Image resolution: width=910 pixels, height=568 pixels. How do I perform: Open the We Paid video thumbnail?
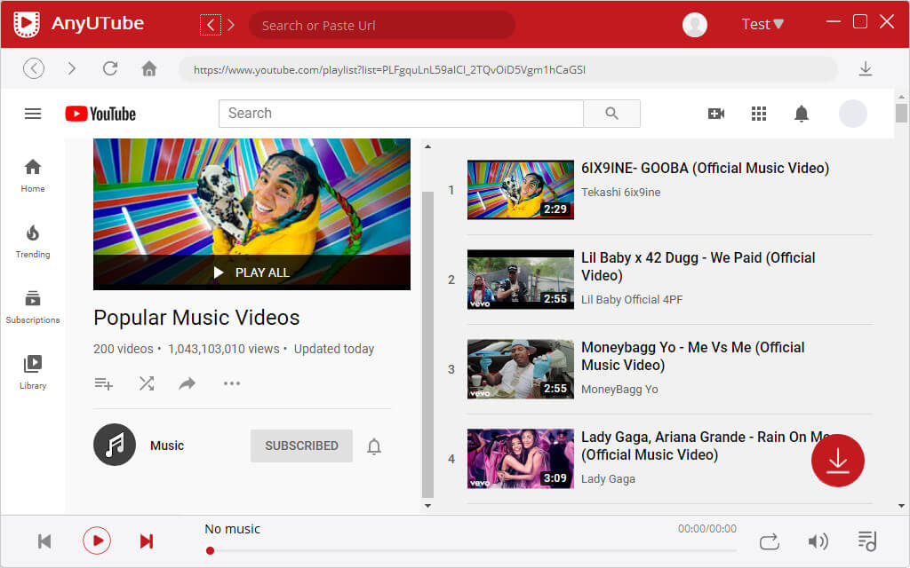tap(521, 280)
